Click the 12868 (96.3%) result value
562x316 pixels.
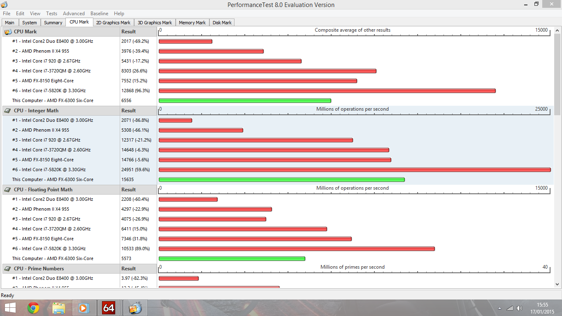point(135,91)
